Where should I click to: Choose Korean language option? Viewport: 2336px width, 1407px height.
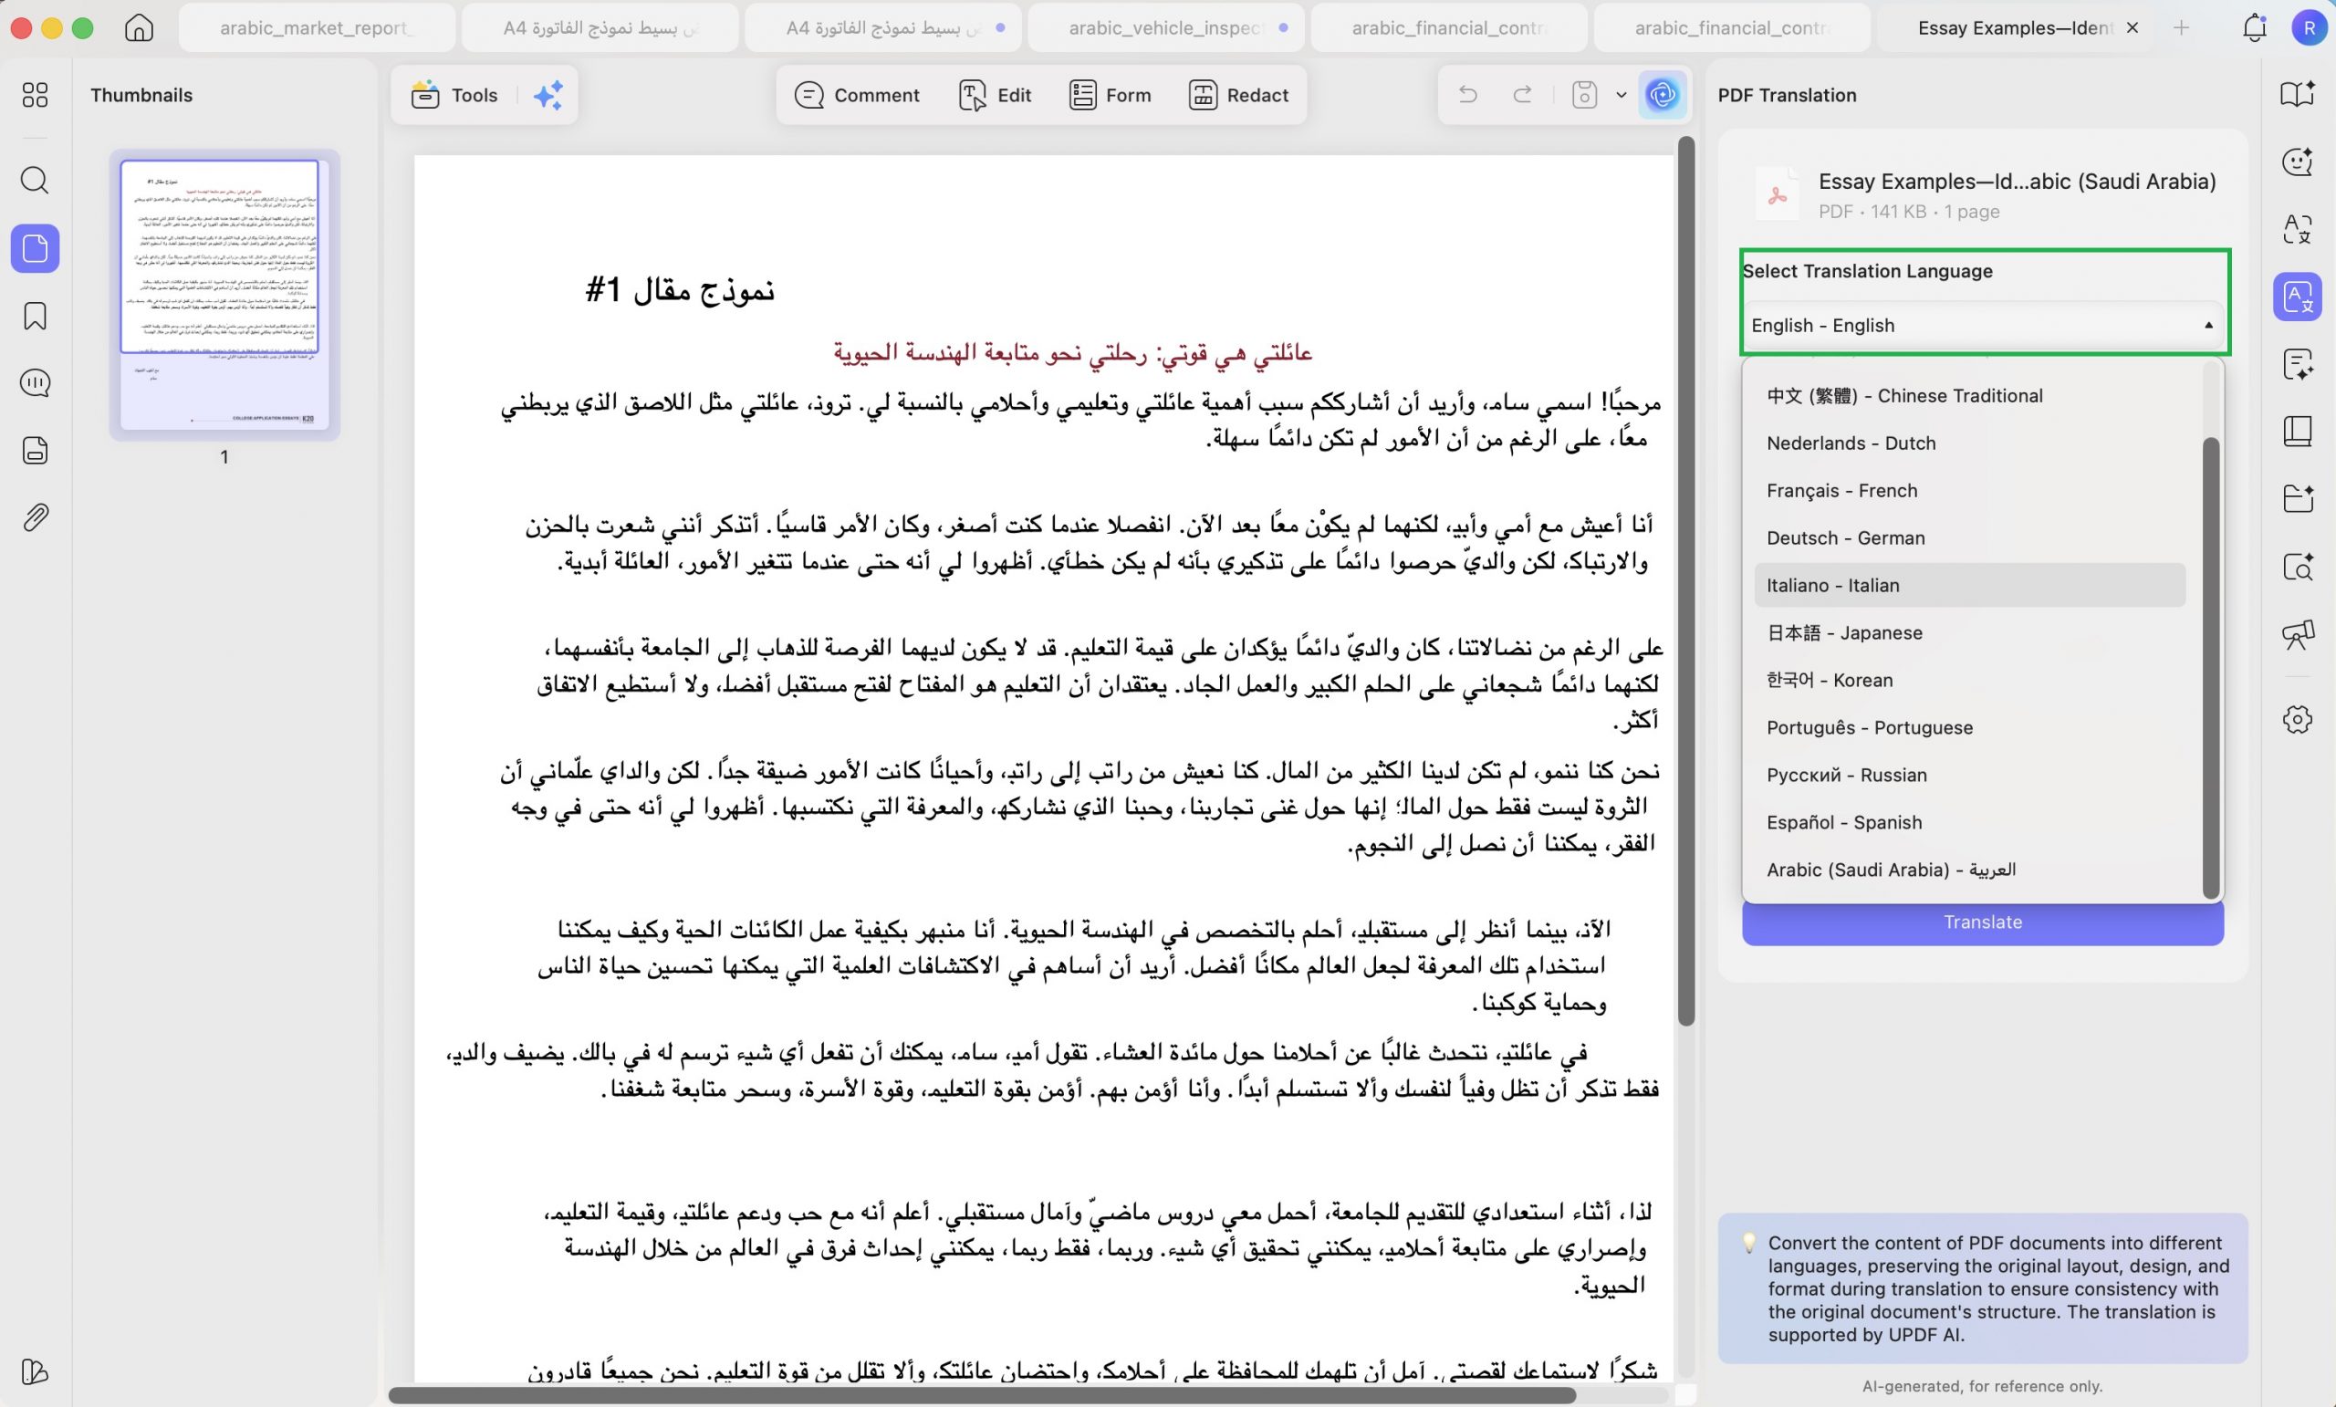coord(1970,680)
